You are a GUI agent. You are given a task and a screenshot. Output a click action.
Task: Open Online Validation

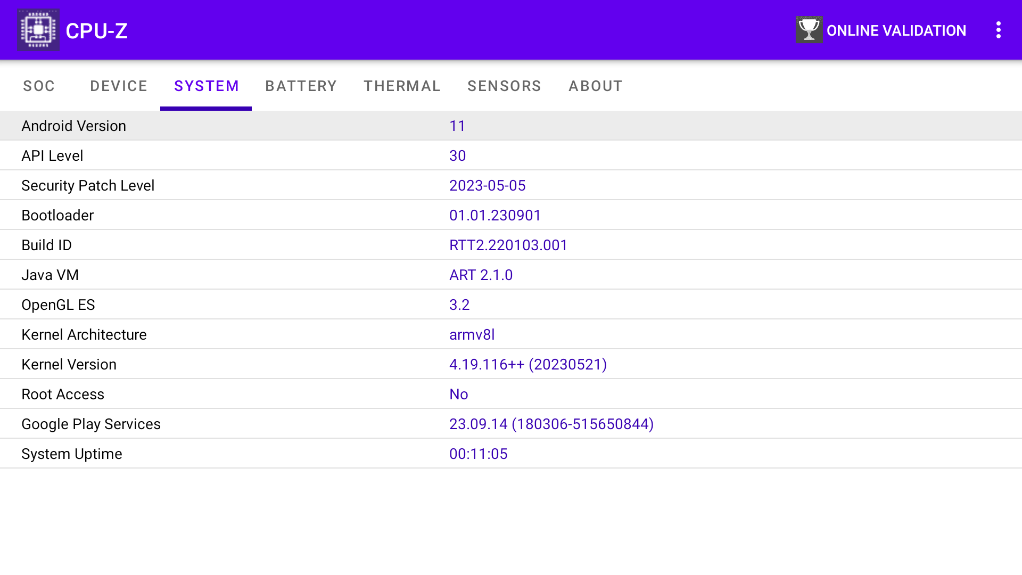pyautogui.click(x=881, y=30)
